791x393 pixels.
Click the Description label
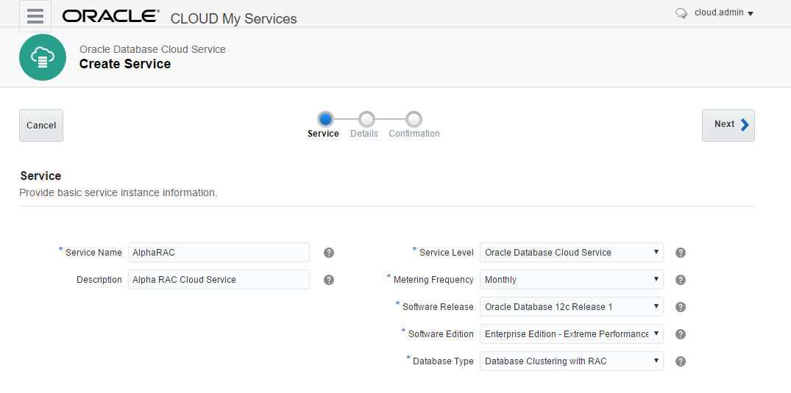[x=99, y=280]
